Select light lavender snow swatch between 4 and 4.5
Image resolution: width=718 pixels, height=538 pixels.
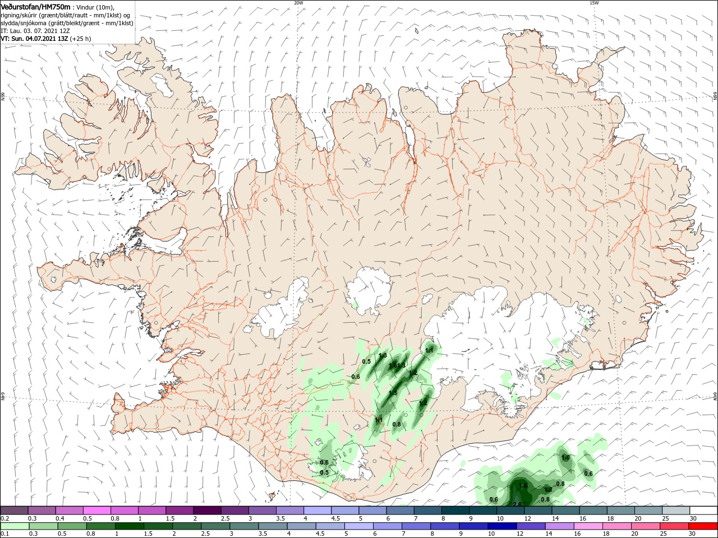pyautogui.click(x=317, y=511)
